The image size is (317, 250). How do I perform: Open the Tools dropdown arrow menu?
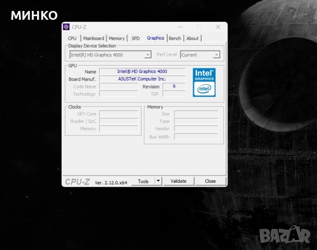(x=158, y=181)
